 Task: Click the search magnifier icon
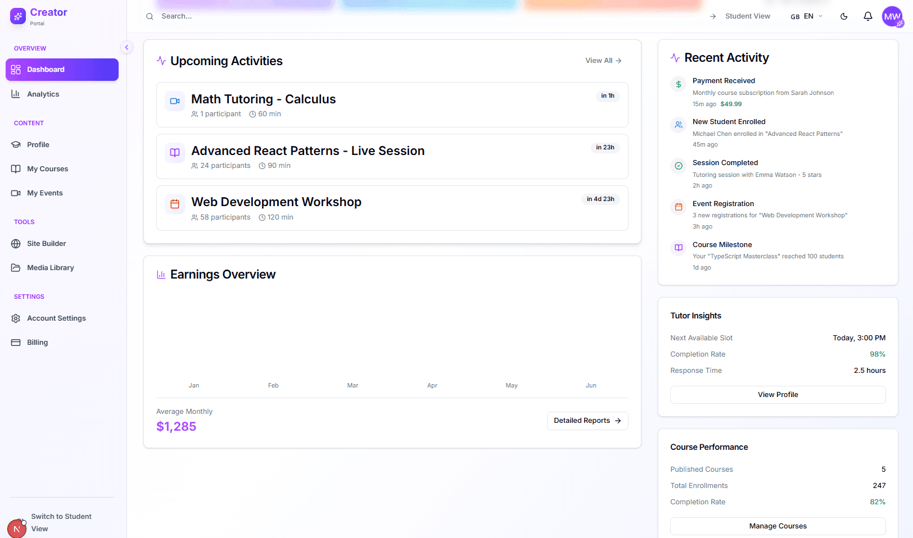pyautogui.click(x=149, y=16)
